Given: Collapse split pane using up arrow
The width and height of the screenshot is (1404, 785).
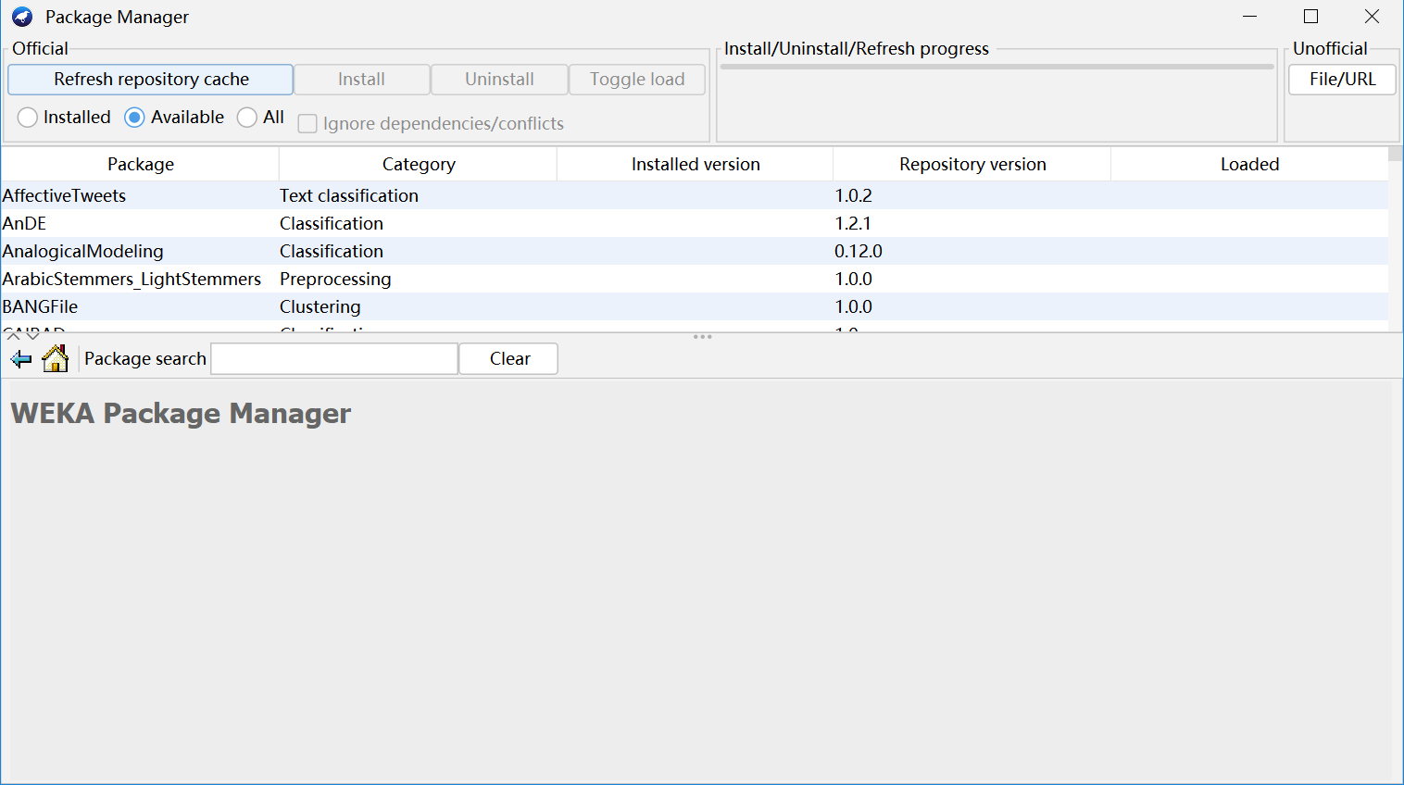Looking at the screenshot, I should tap(13, 336).
